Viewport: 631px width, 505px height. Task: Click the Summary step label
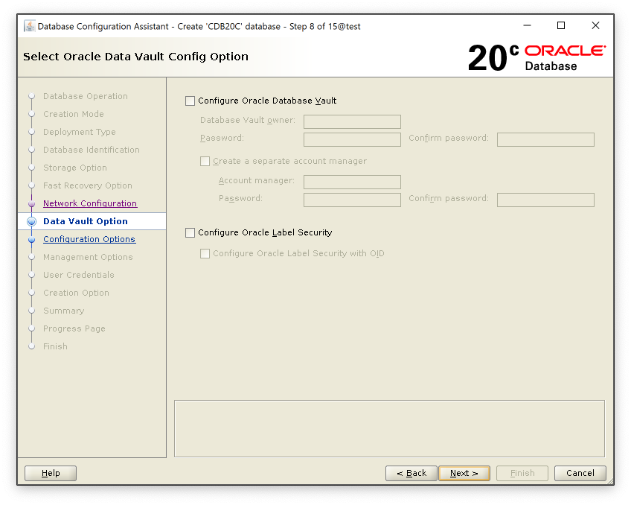63,311
